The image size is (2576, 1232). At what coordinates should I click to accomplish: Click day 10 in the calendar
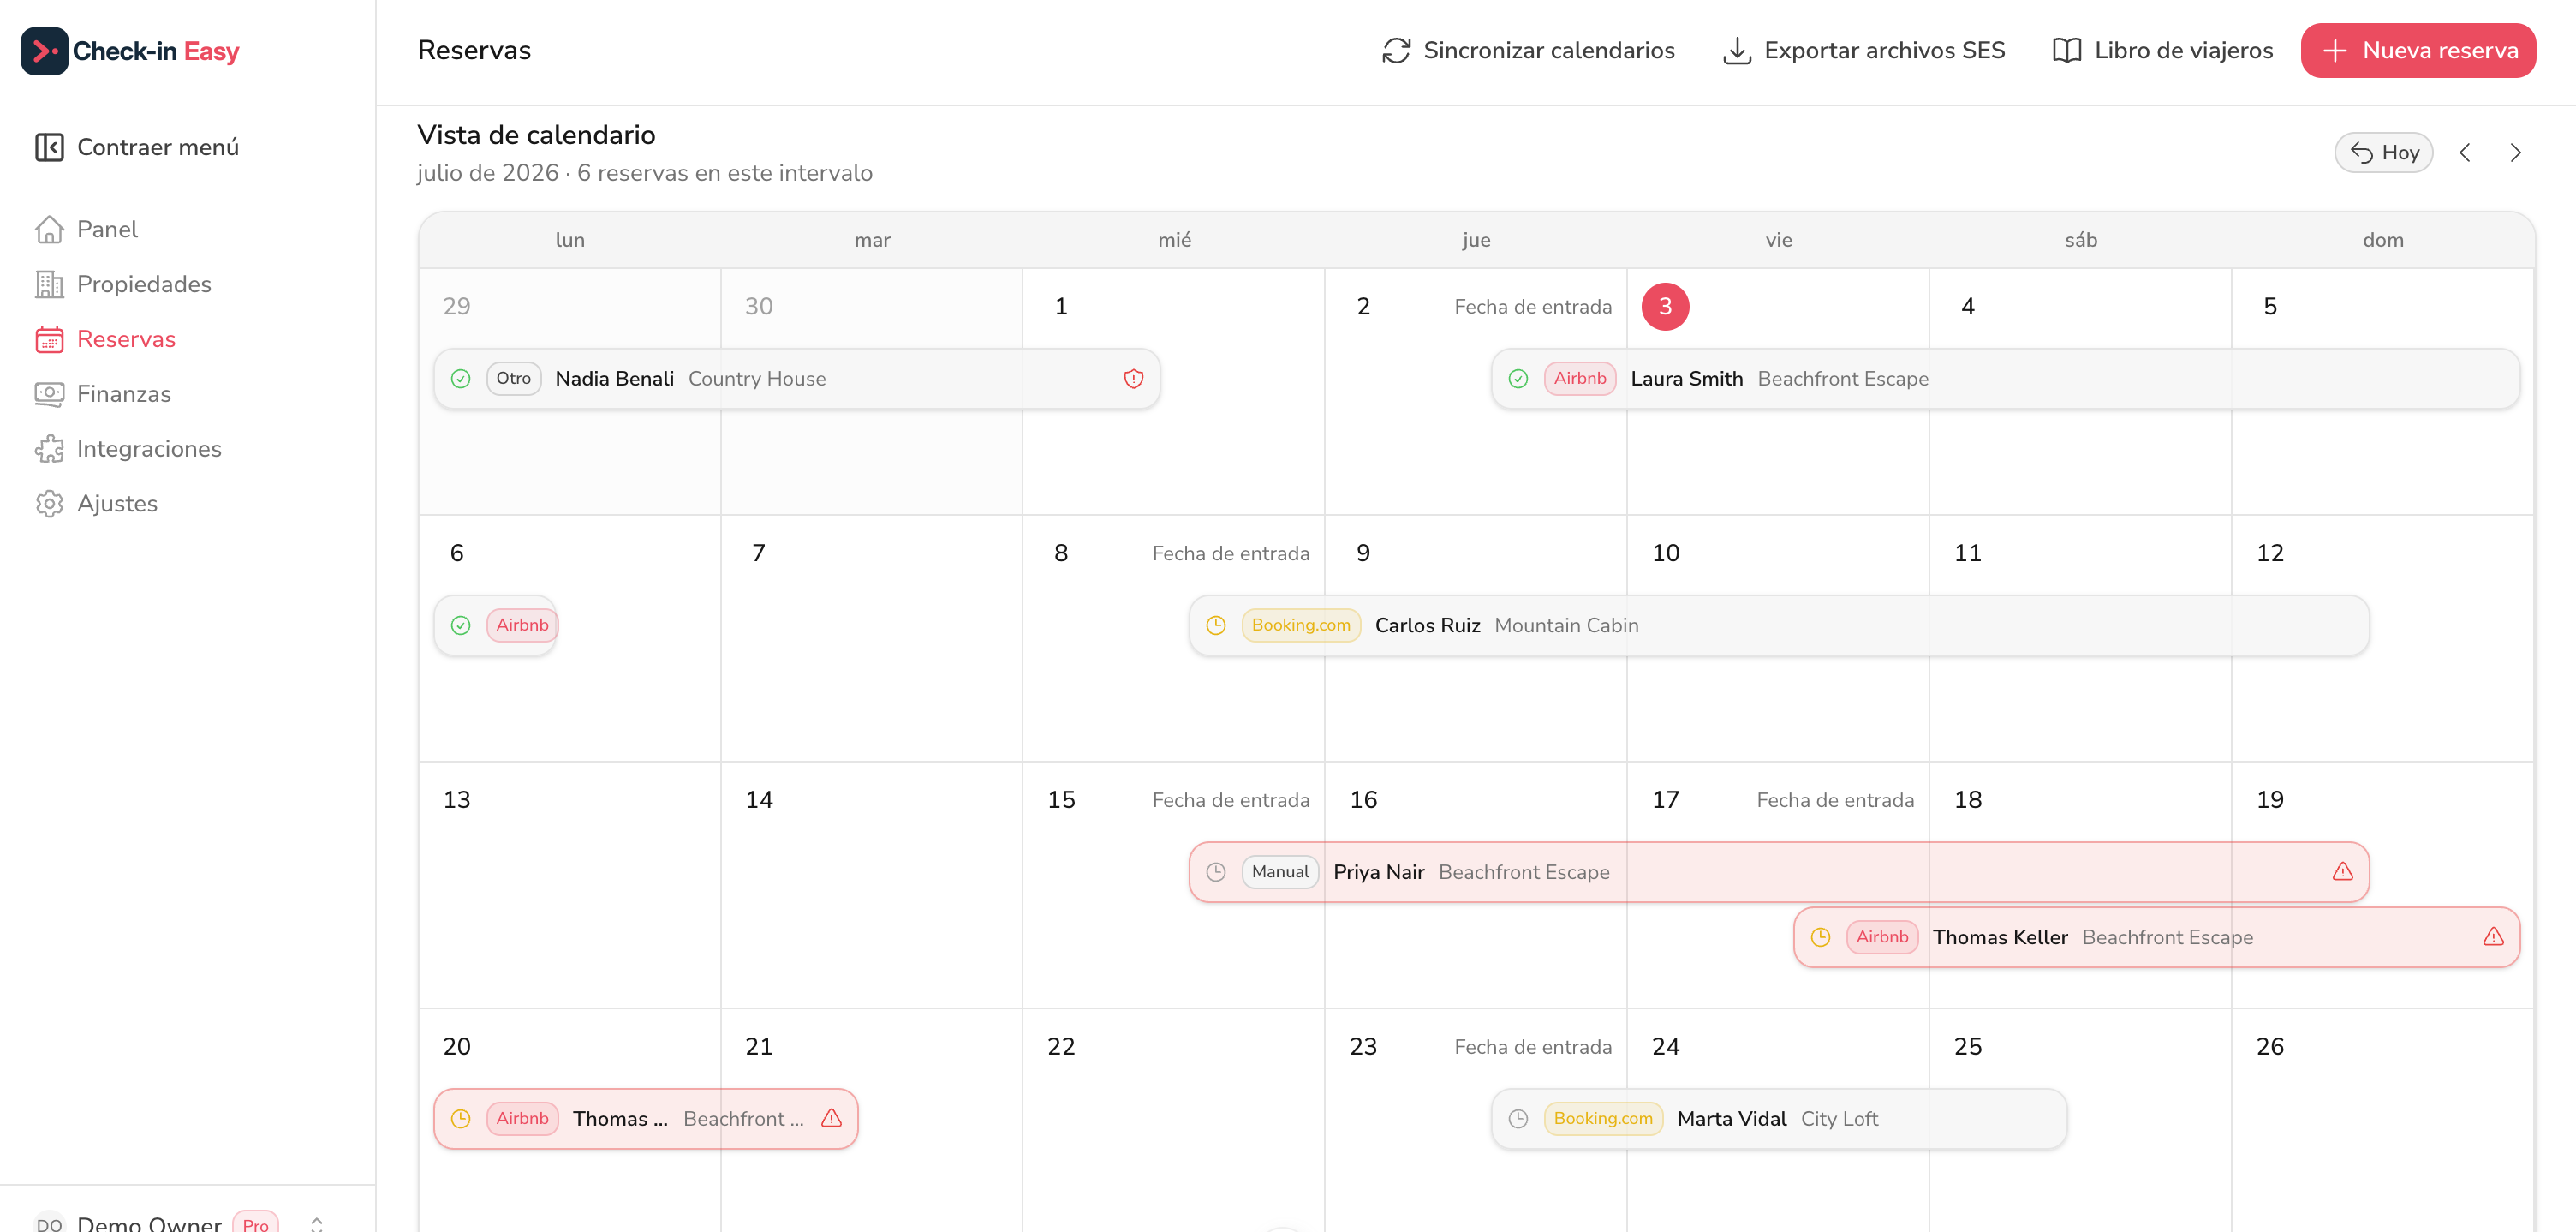[1665, 553]
